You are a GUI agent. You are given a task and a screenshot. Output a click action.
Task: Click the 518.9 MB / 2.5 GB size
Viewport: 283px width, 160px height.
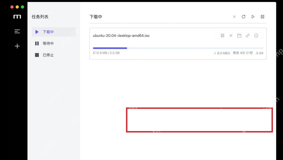click(x=106, y=53)
